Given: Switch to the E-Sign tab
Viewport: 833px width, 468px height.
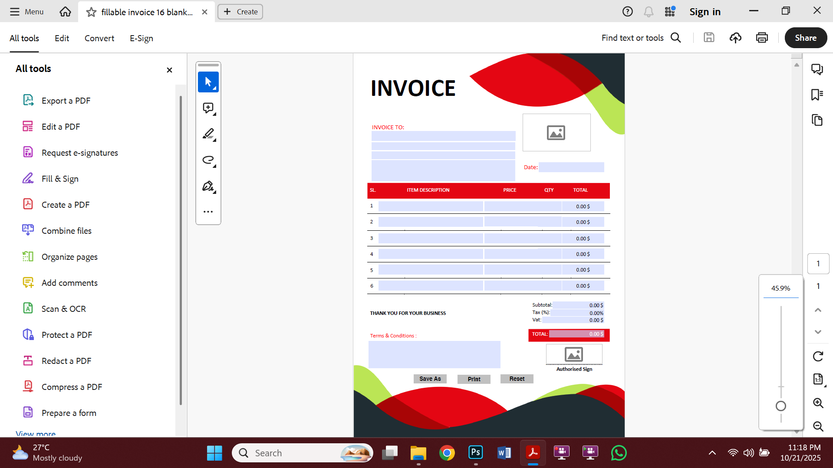Looking at the screenshot, I should click(x=141, y=38).
